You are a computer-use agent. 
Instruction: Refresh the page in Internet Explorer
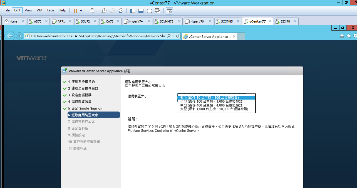coord(178,36)
